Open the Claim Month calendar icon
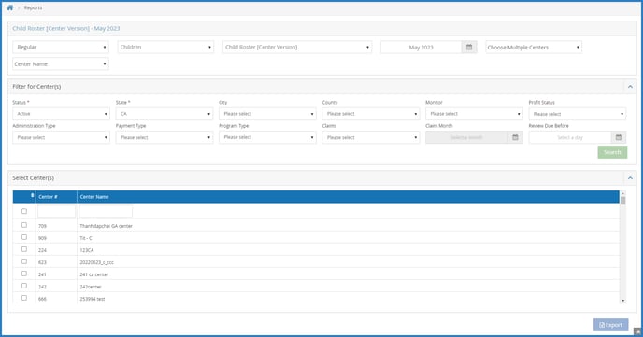Image resolution: width=643 pixels, height=337 pixels. click(x=515, y=137)
